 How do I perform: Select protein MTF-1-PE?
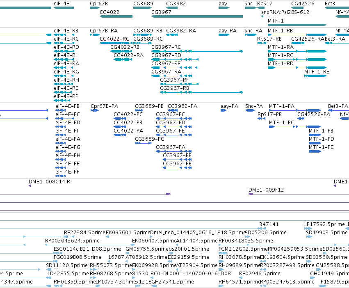coord(321,147)
